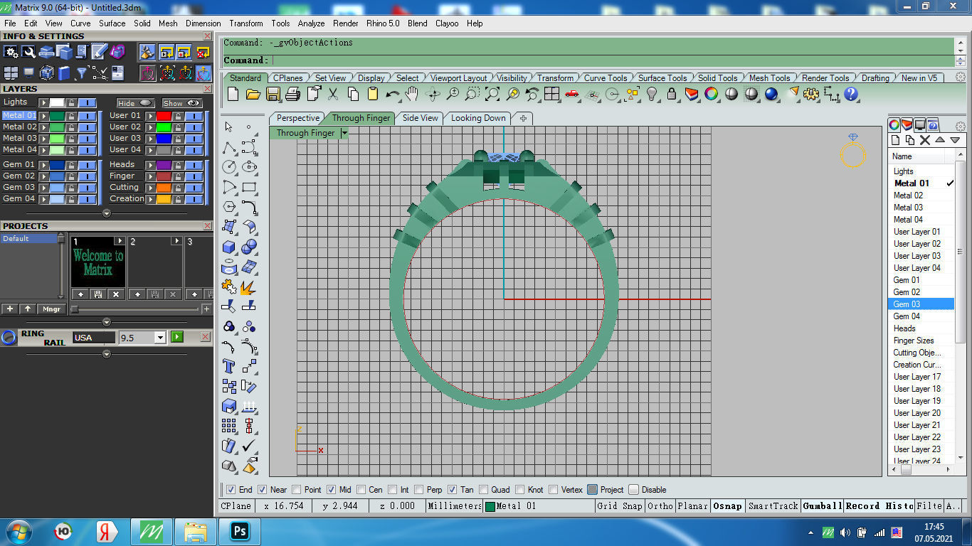Viewport: 972px width, 546px height.
Task: Toggle Gumball in status bar
Action: pyautogui.click(x=822, y=506)
